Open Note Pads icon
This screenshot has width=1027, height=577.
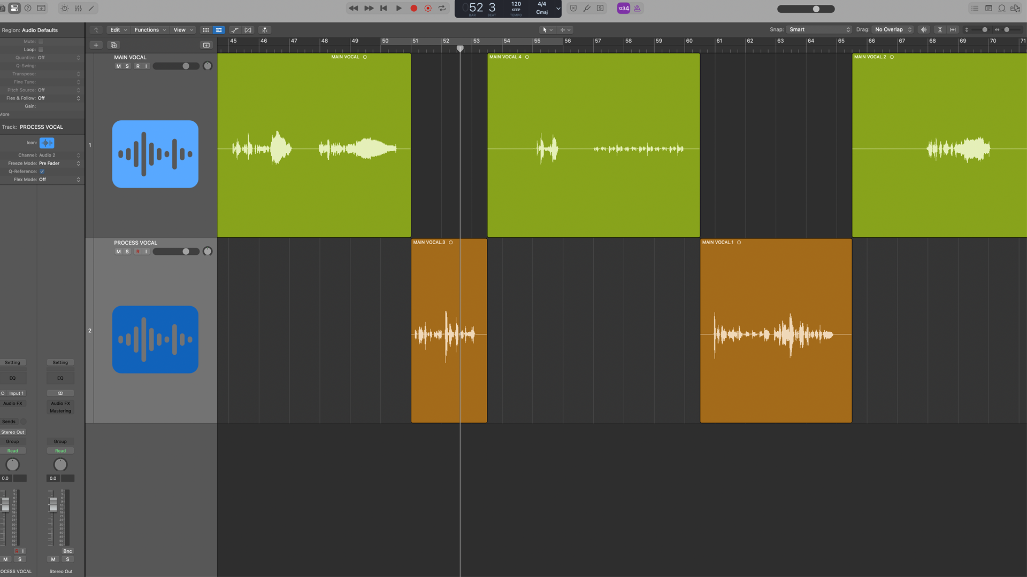(x=988, y=8)
